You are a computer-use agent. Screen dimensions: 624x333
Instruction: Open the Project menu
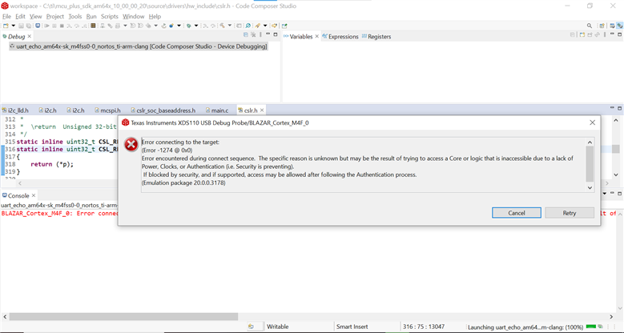click(x=55, y=16)
